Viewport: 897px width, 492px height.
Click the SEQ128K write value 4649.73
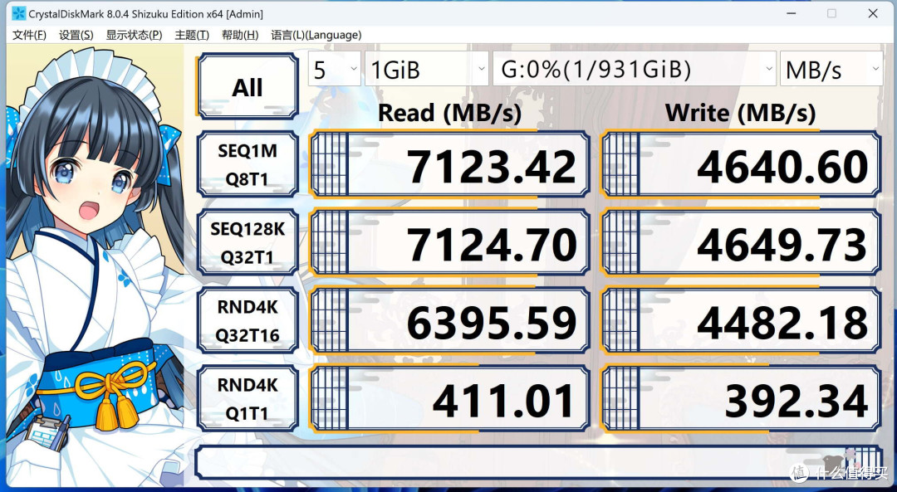(x=741, y=243)
